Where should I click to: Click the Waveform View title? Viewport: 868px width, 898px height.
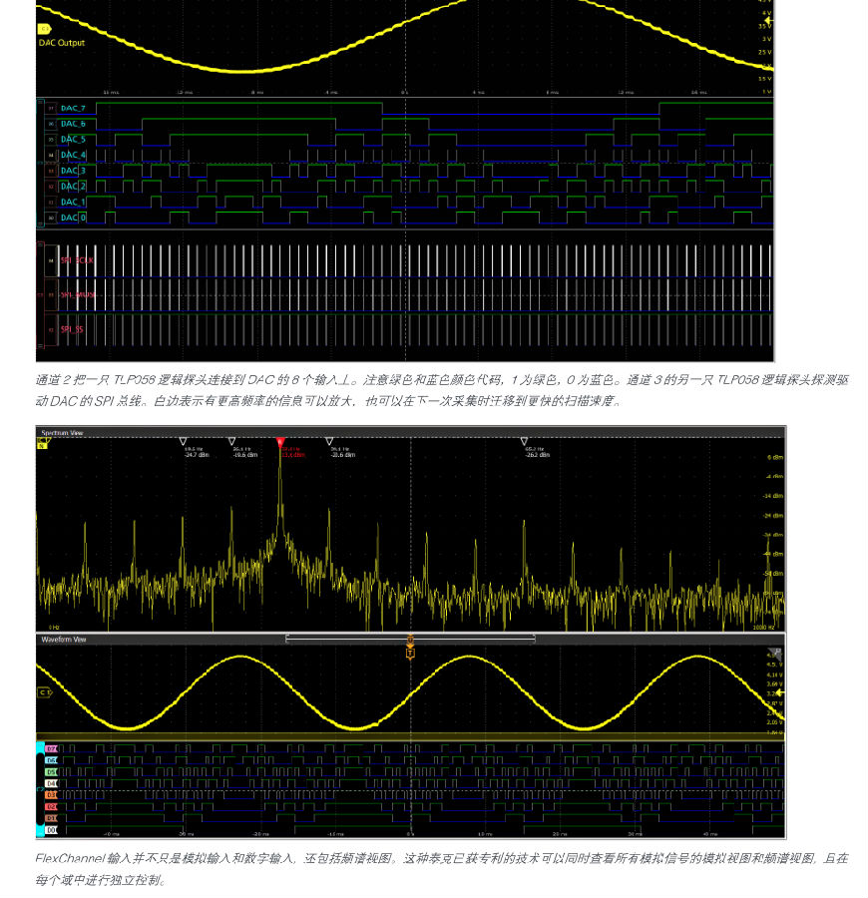(64, 640)
